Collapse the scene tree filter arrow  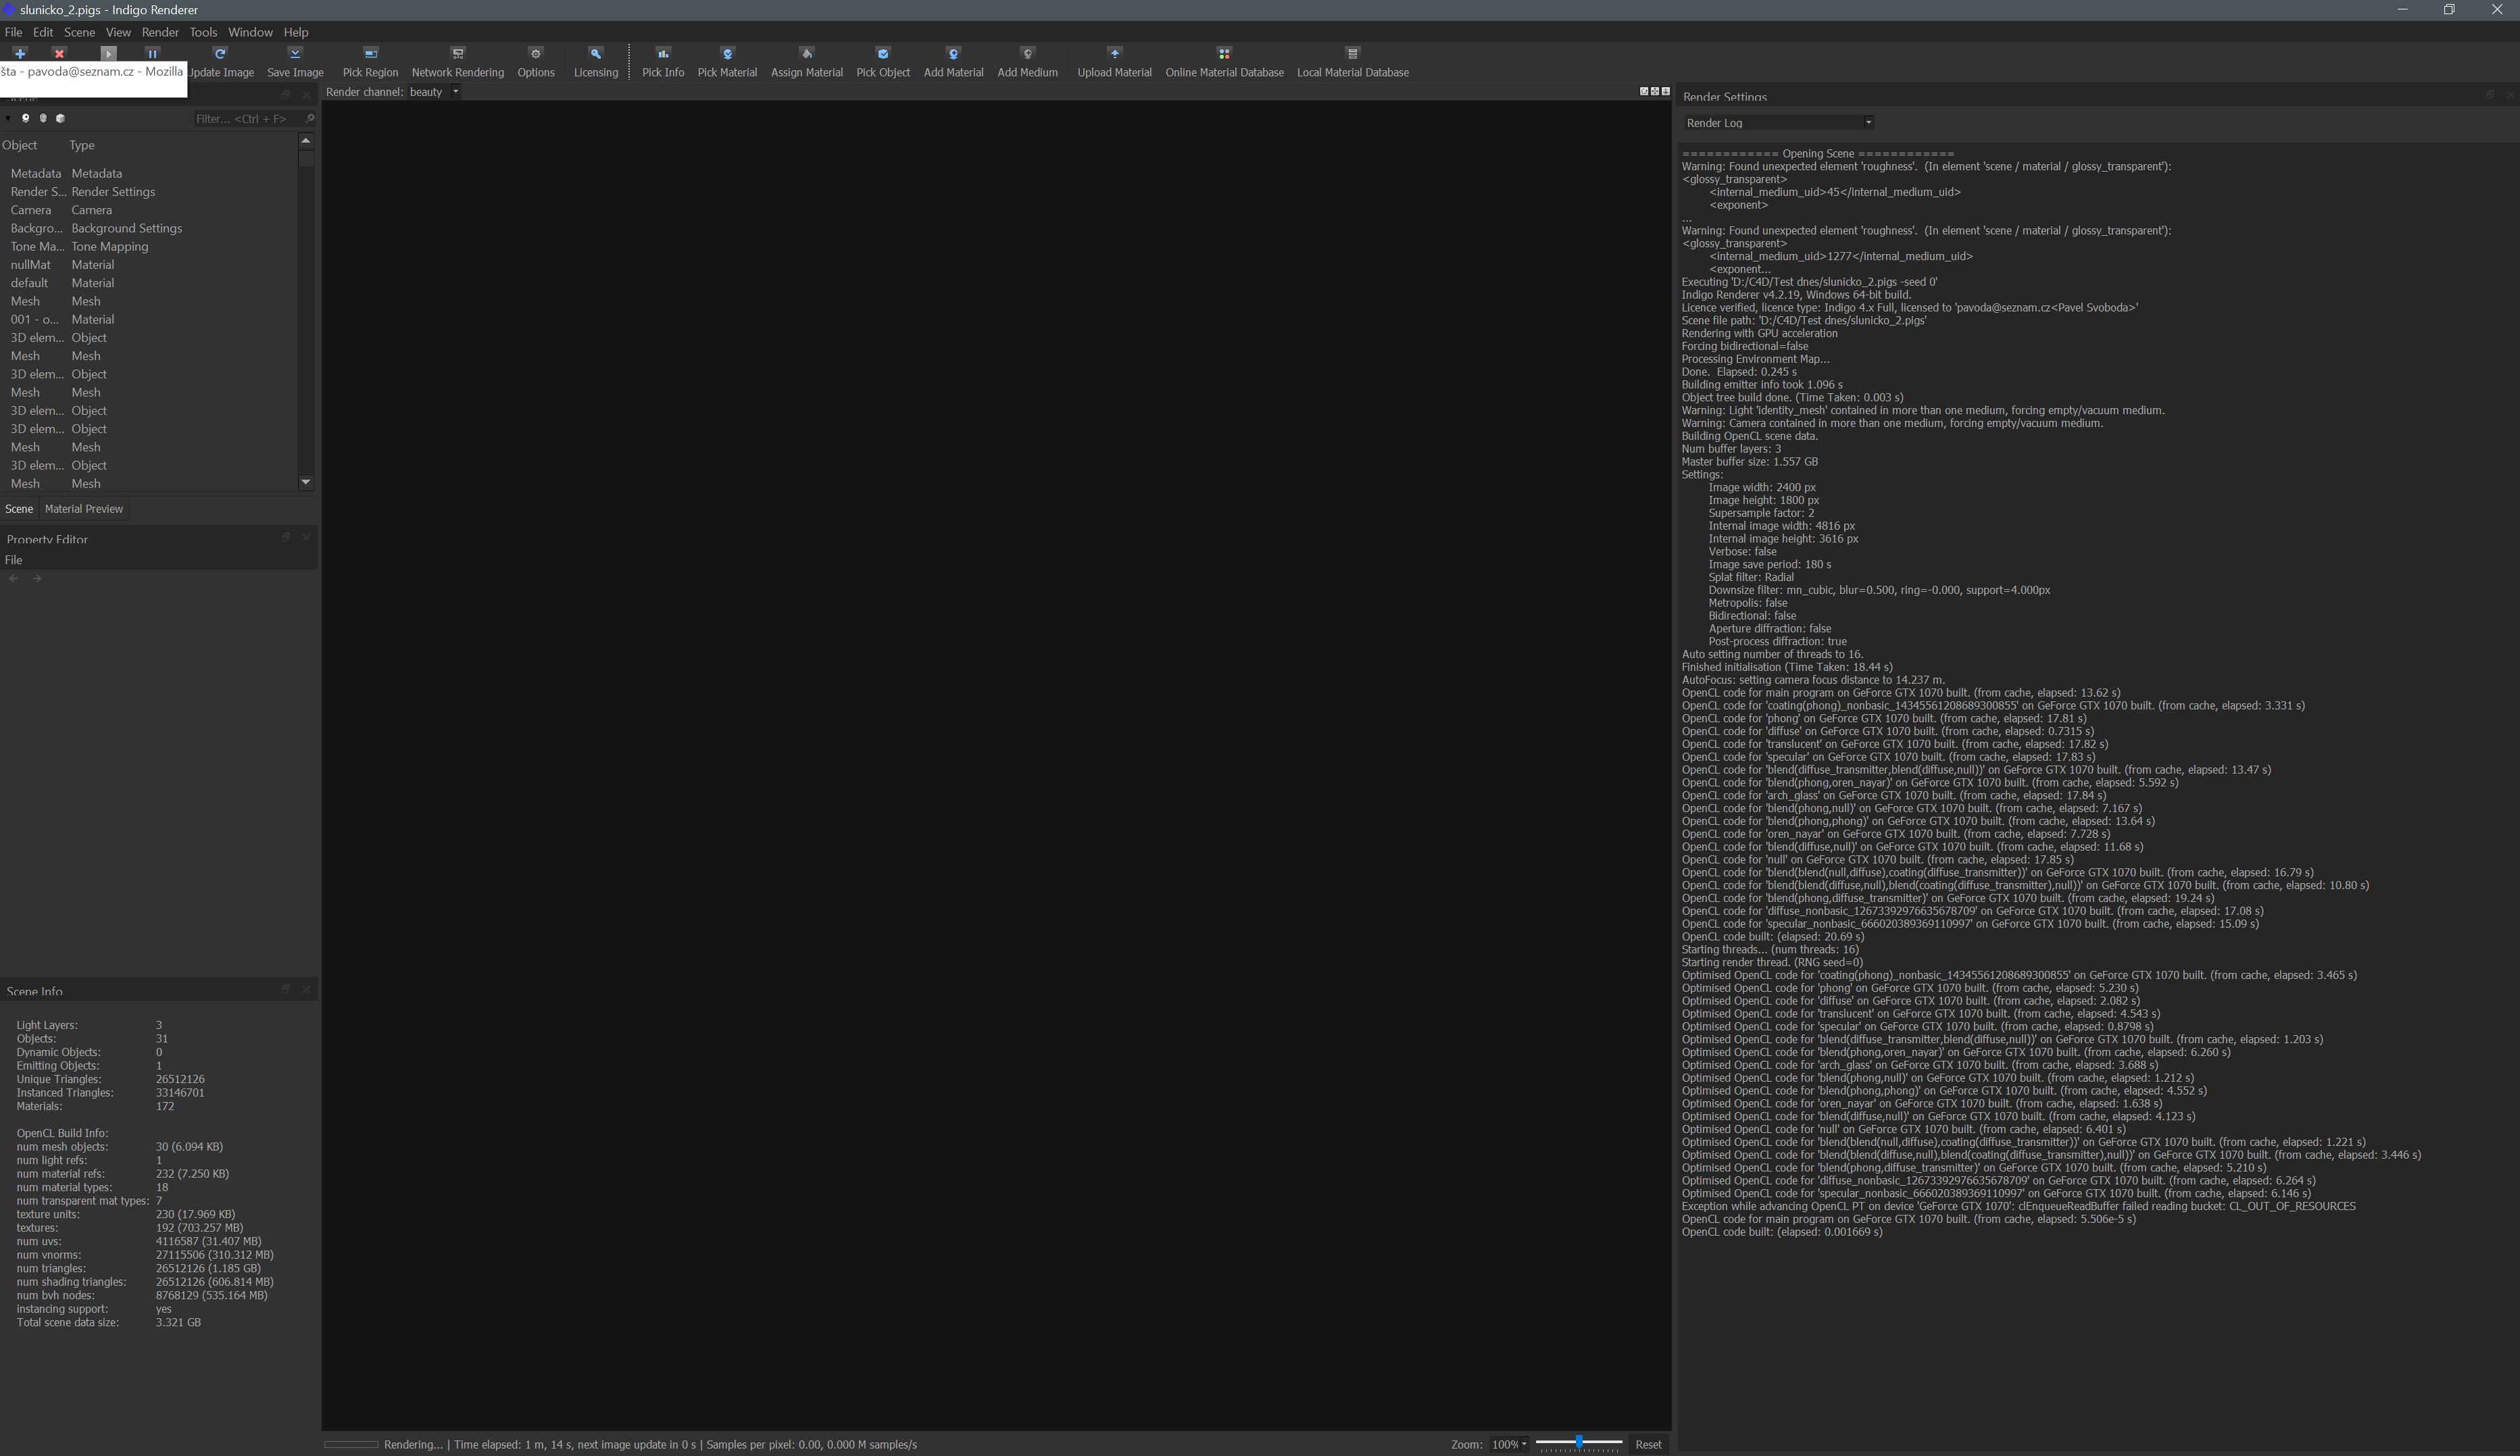pyautogui.click(x=8, y=118)
